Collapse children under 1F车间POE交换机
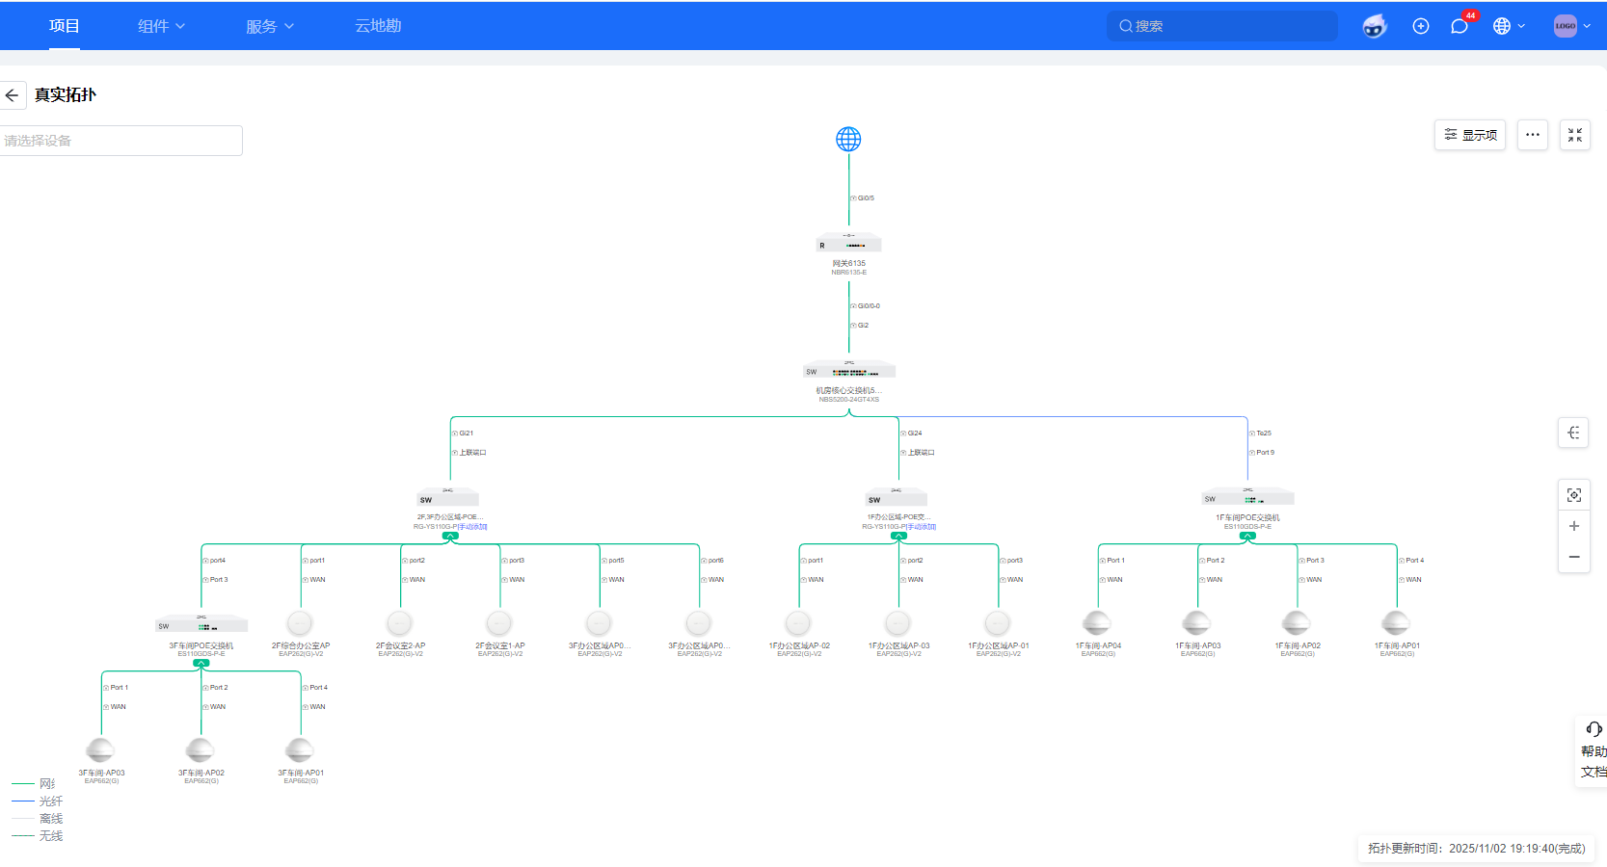The image size is (1607, 867). coord(1247,537)
